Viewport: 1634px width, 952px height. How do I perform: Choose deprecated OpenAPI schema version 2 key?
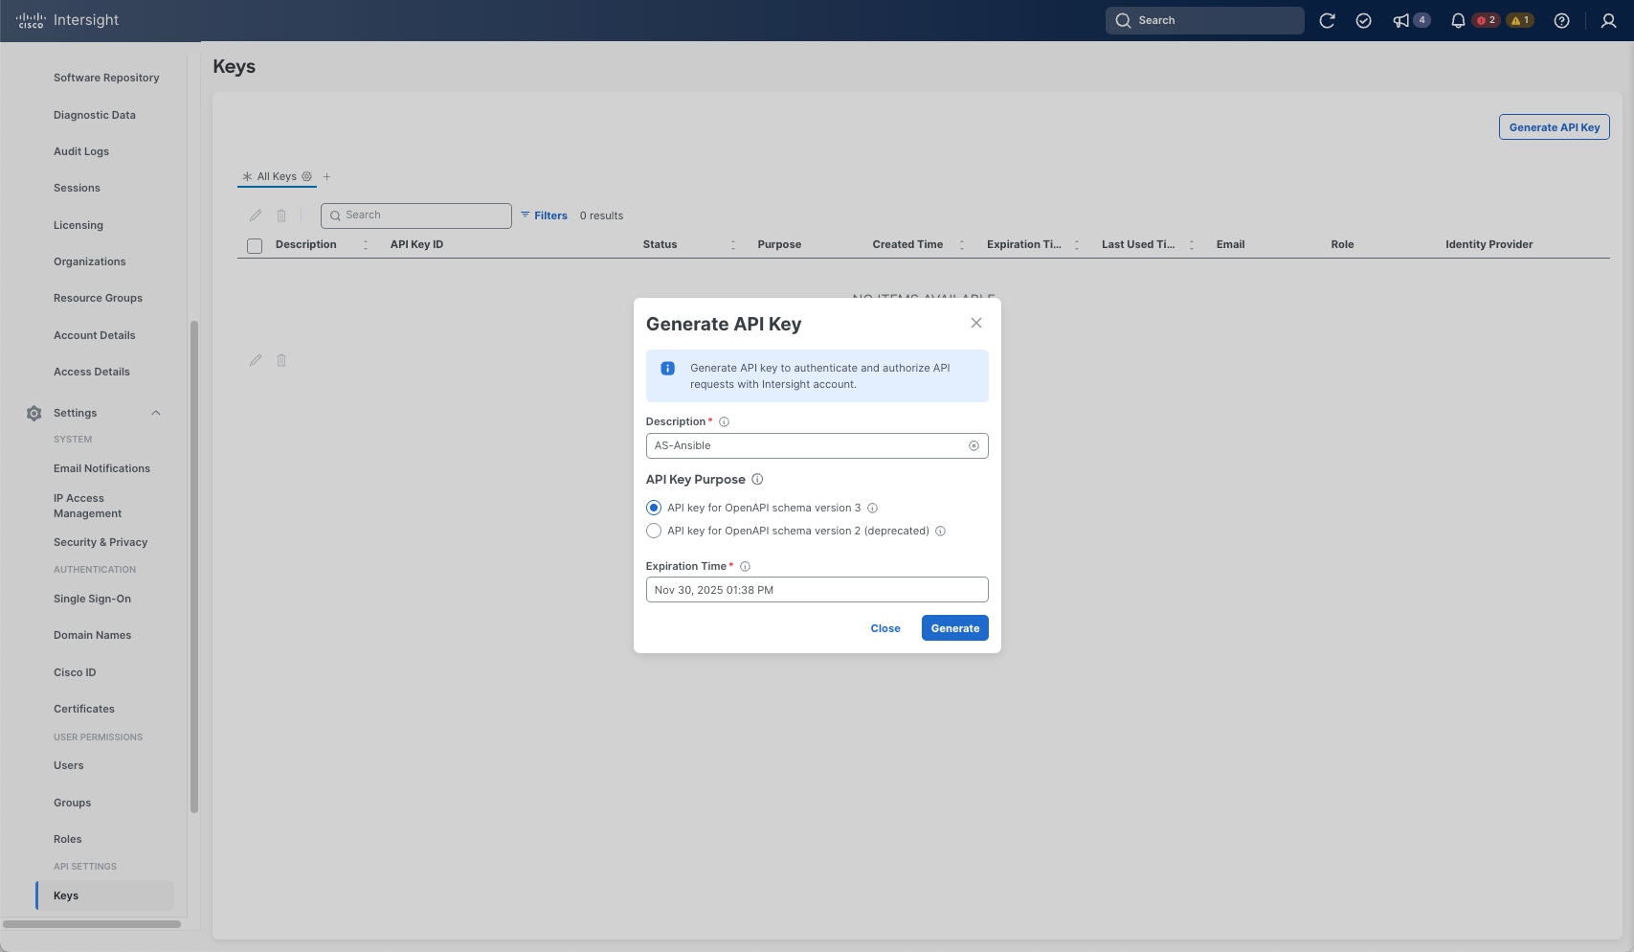coord(654,531)
